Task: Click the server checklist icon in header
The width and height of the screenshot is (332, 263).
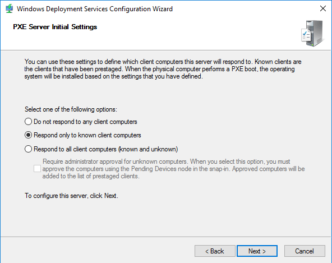Action: [x=312, y=34]
